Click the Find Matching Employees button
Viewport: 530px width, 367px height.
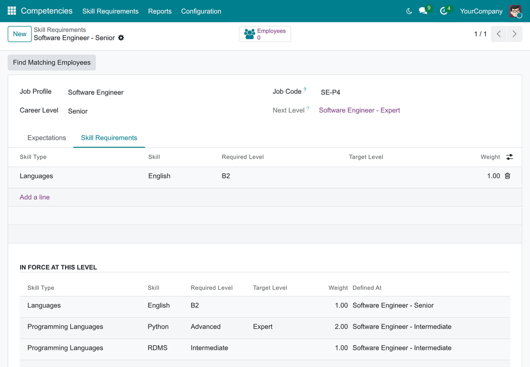pyautogui.click(x=52, y=63)
